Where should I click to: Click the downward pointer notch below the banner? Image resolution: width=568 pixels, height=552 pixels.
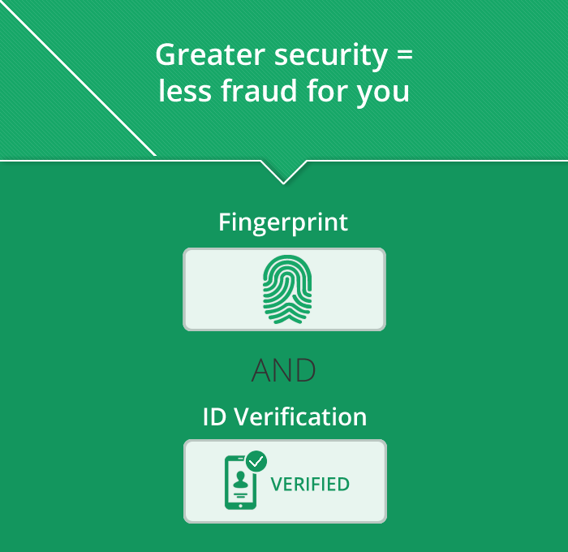(284, 172)
